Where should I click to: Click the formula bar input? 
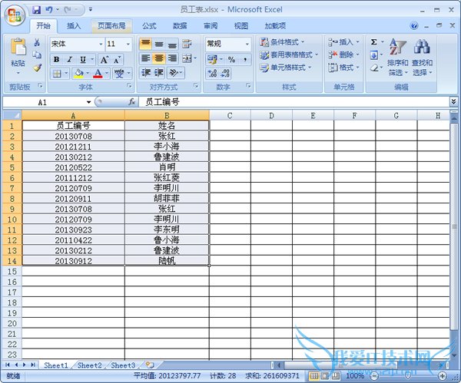point(294,102)
